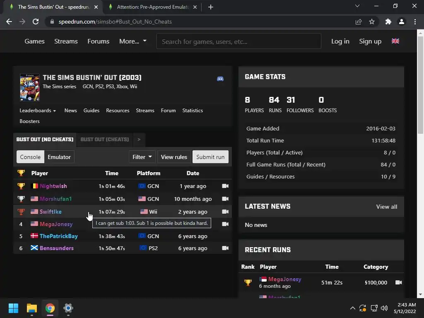Image resolution: width=424 pixels, height=318 pixels.
Task: Click The Sims Bustin' Out cover thumbnail
Action: 30,87
